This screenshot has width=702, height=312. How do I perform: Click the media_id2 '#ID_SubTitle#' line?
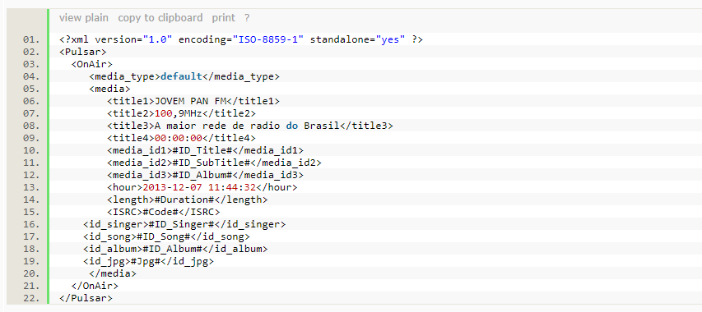(214, 163)
